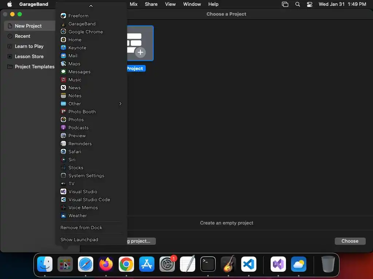
Task: Open TextEdit from the Dock
Action: pos(188,264)
